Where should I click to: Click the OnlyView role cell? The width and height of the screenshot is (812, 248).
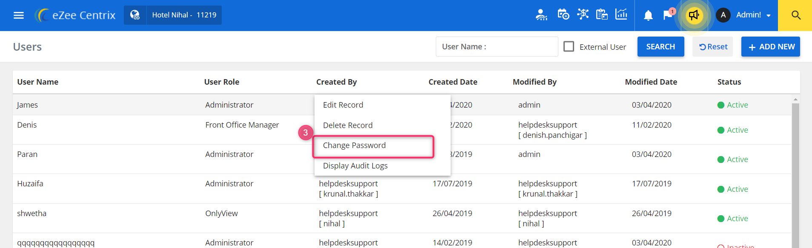tap(222, 213)
